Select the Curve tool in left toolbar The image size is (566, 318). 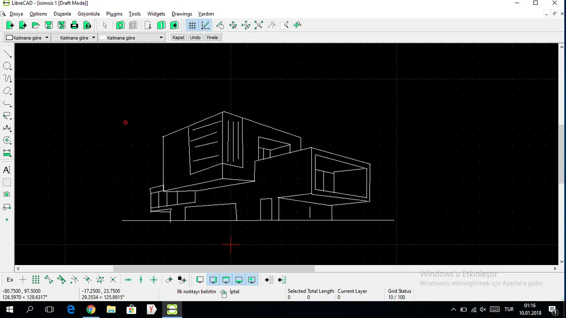coord(7,79)
